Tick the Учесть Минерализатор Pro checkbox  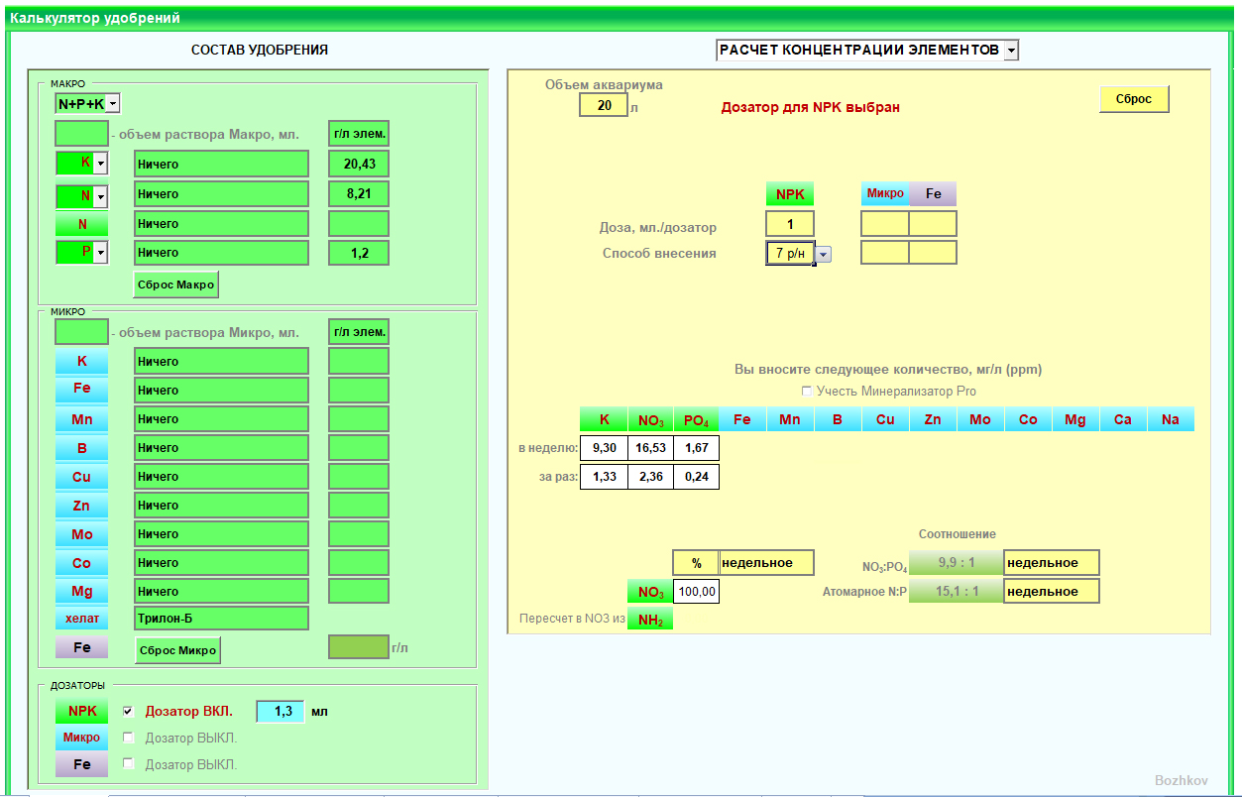tap(806, 392)
